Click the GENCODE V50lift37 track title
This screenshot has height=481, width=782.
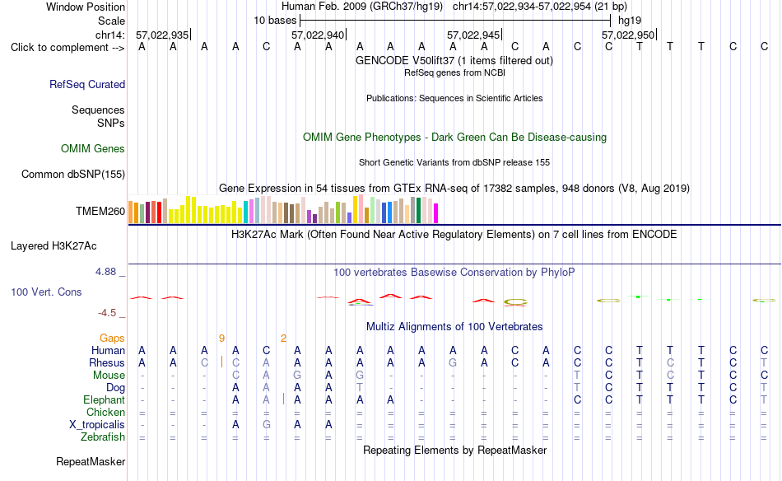coord(454,60)
